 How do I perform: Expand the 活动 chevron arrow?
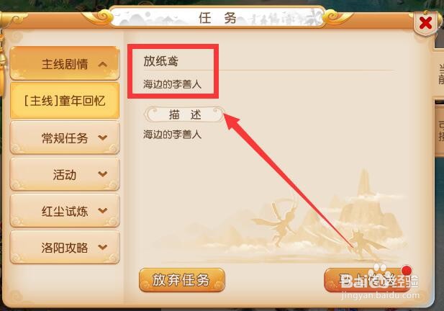(x=102, y=174)
